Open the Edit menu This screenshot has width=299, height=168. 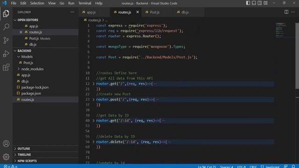pos(23,3)
